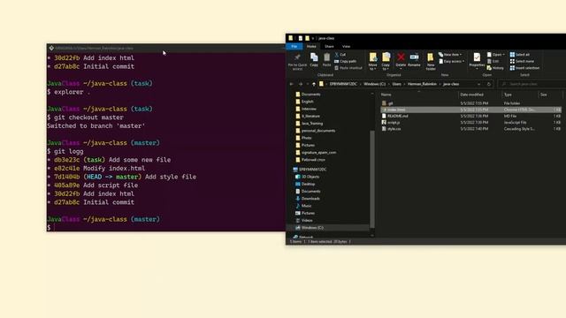Switch to the Home ribbon tab

[x=311, y=47]
